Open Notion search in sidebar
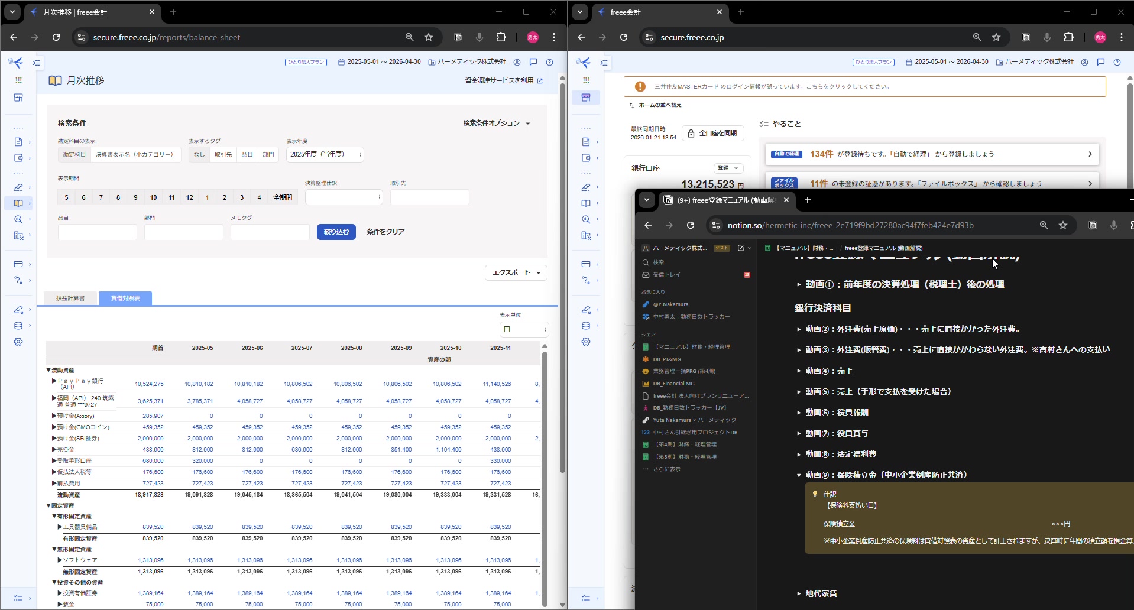 tap(658, 262)
